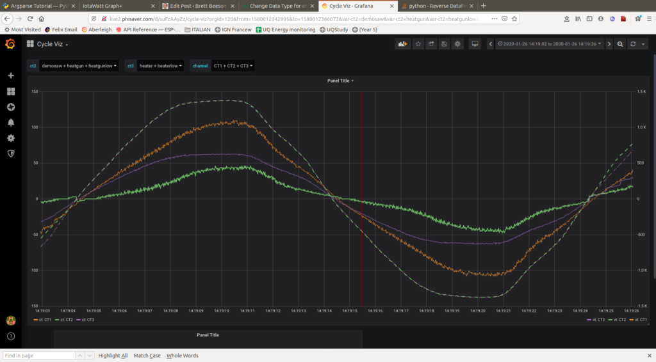Open user avatar in sidebar
Viewport: 656px width, 362px height.
tap(11, 320)
